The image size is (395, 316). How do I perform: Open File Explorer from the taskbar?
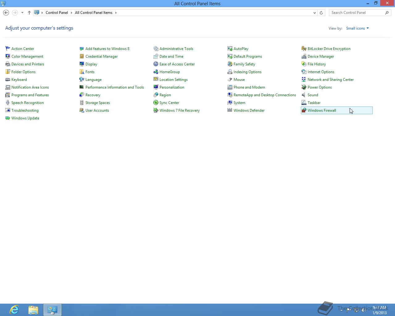pyautogui.click(x=33, y=310)
